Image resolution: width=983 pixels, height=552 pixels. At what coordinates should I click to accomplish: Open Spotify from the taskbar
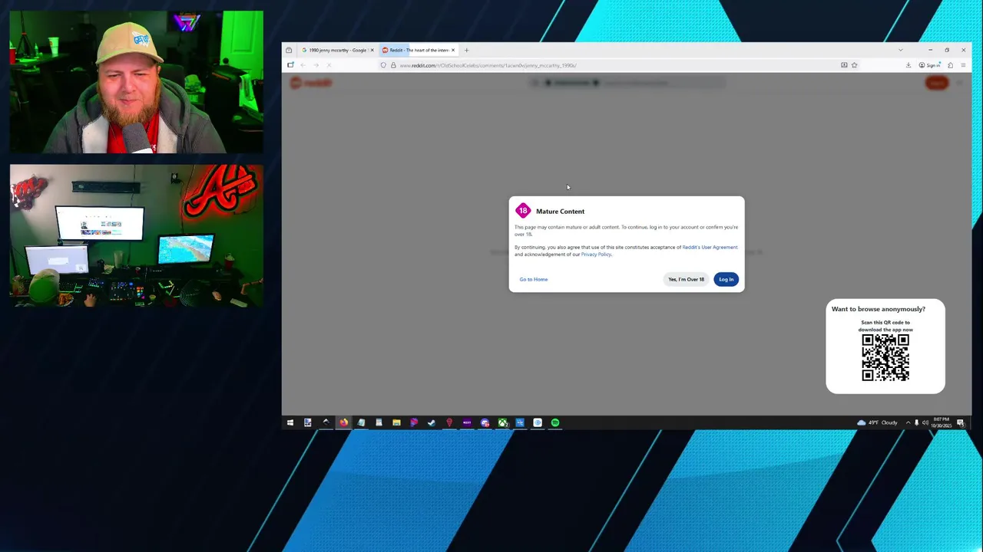pyautogui.click(x=555, y=422)
